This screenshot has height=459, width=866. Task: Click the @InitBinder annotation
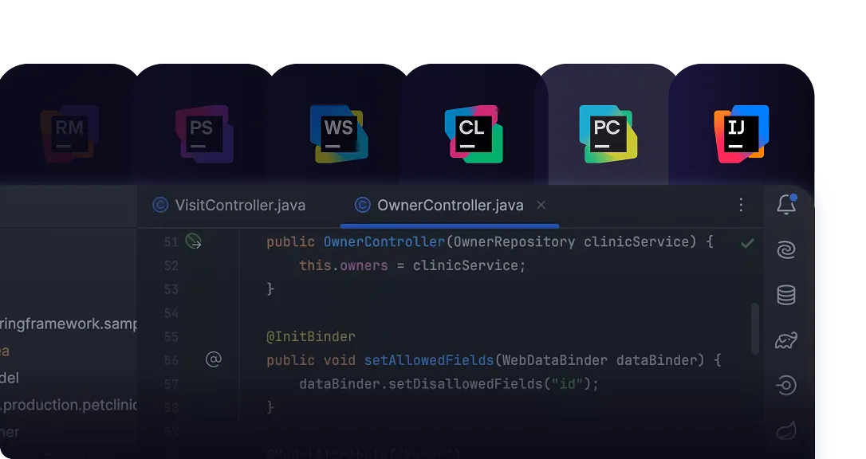[x=311, y=336]
